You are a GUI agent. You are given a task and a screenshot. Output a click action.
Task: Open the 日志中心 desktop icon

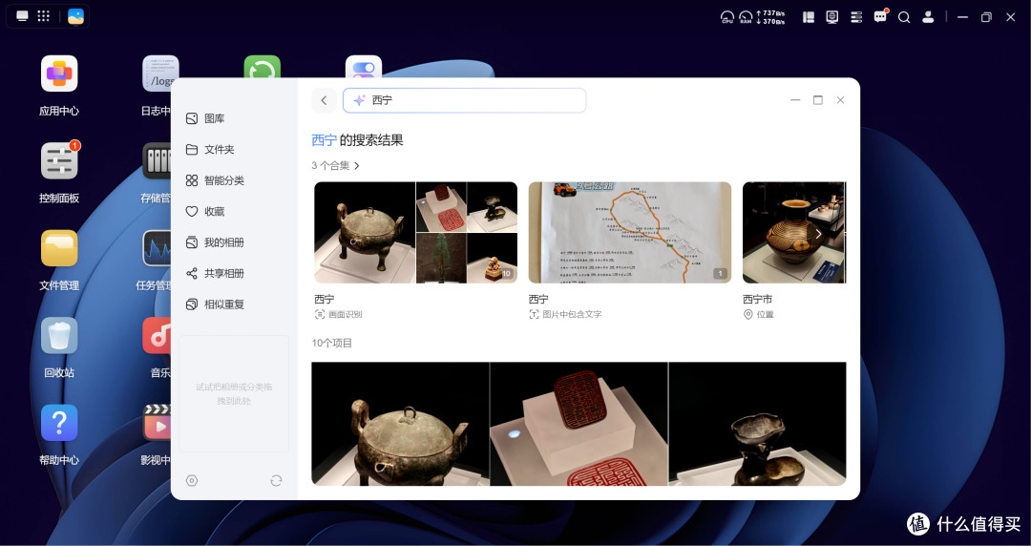click(x=160, y=73)
